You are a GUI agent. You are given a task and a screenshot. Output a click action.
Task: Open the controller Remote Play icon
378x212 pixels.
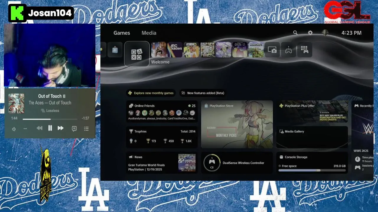[x=289, y=50]
